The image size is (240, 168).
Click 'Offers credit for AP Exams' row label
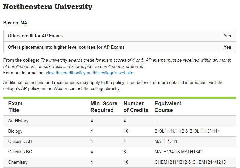(35, 36)
